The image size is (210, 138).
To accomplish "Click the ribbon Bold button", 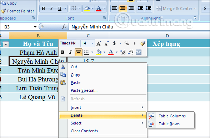I will click(44, 9).
